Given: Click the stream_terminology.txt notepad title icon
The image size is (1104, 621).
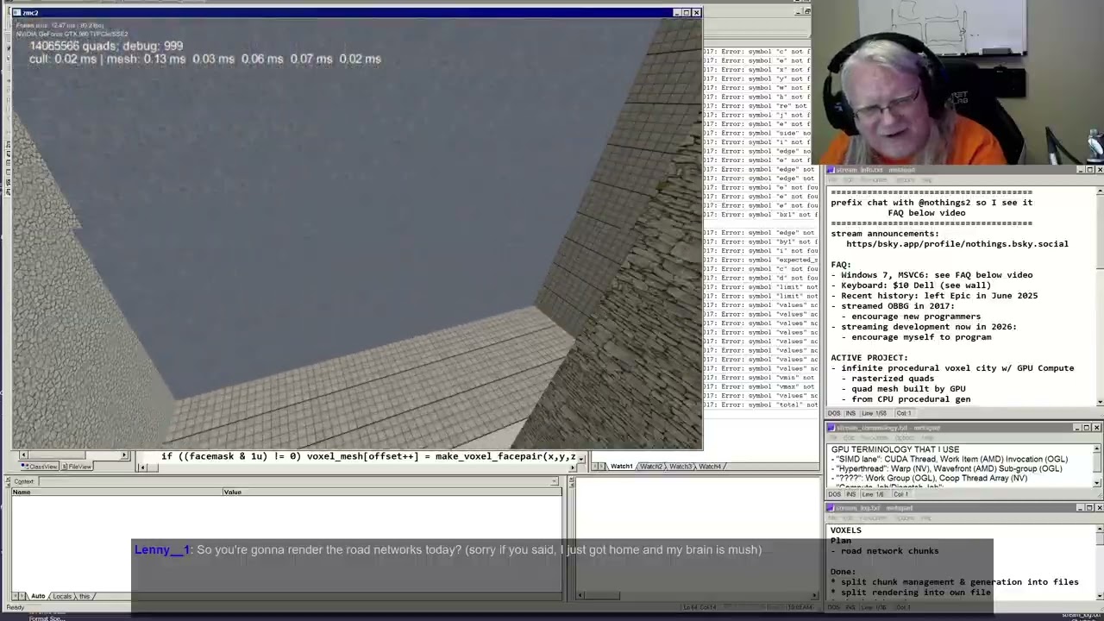Looking at the screenshot, I should pos(831,428).
